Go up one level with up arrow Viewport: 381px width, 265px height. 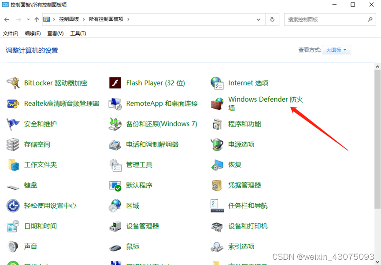pos(37,19)
